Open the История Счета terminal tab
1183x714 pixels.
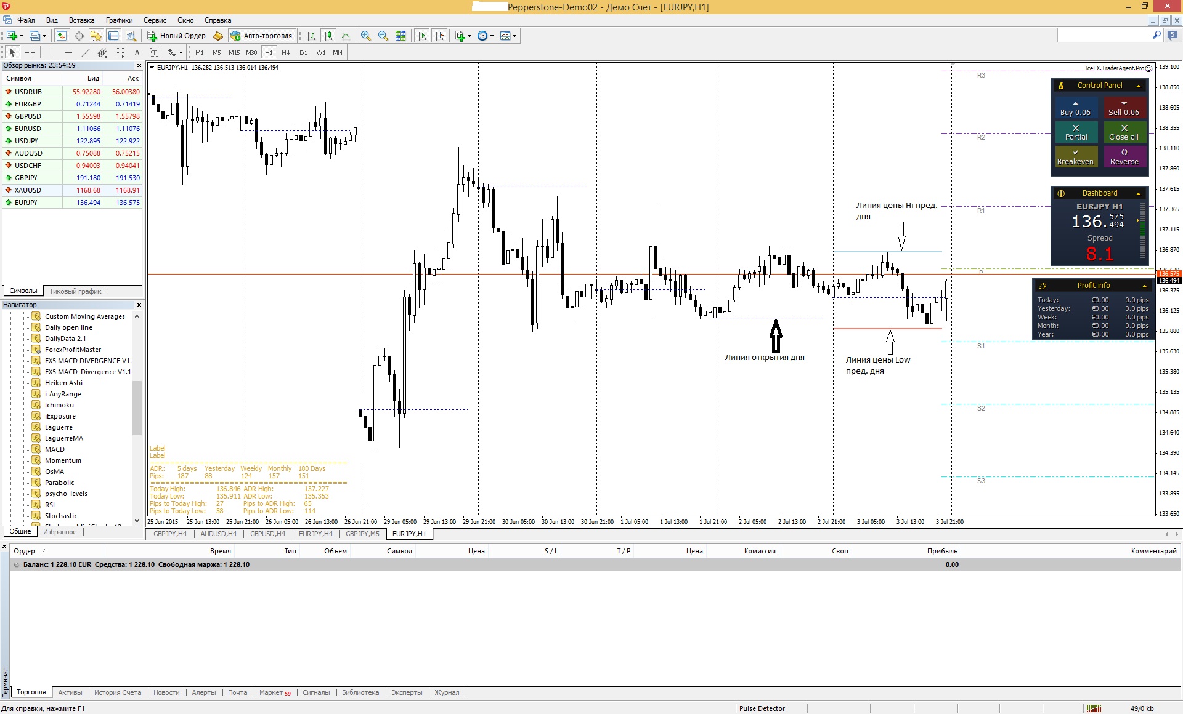(x=118, y=692)
